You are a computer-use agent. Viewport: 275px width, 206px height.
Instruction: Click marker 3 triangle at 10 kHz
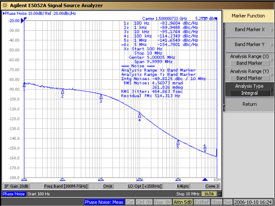101,97
